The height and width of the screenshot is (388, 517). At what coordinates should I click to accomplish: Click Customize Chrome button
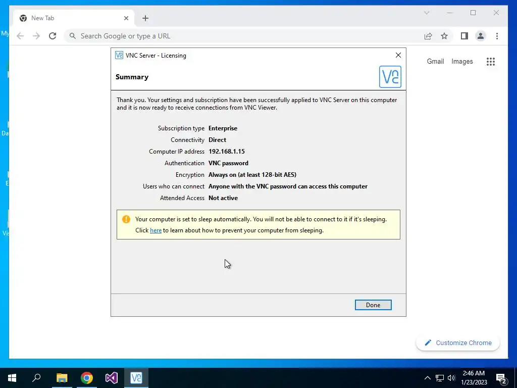[458, 343]
